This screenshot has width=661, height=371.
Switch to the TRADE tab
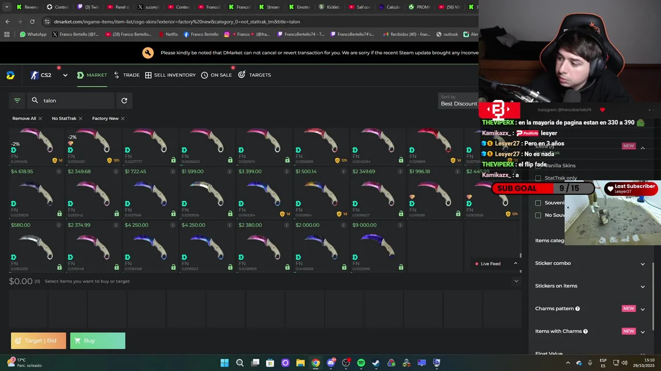tap(127, 75)
